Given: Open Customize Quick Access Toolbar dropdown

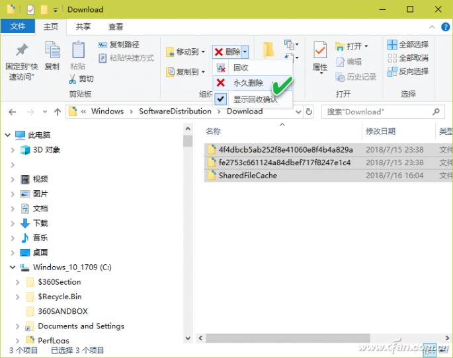Looking at the screenshot, I should click(55, 10).
